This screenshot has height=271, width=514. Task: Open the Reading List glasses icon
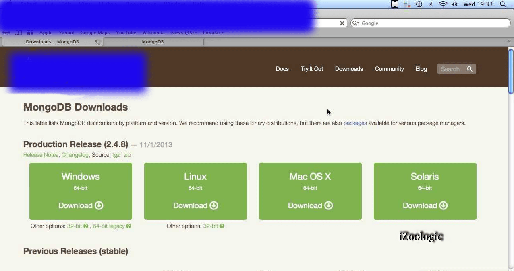6,33
